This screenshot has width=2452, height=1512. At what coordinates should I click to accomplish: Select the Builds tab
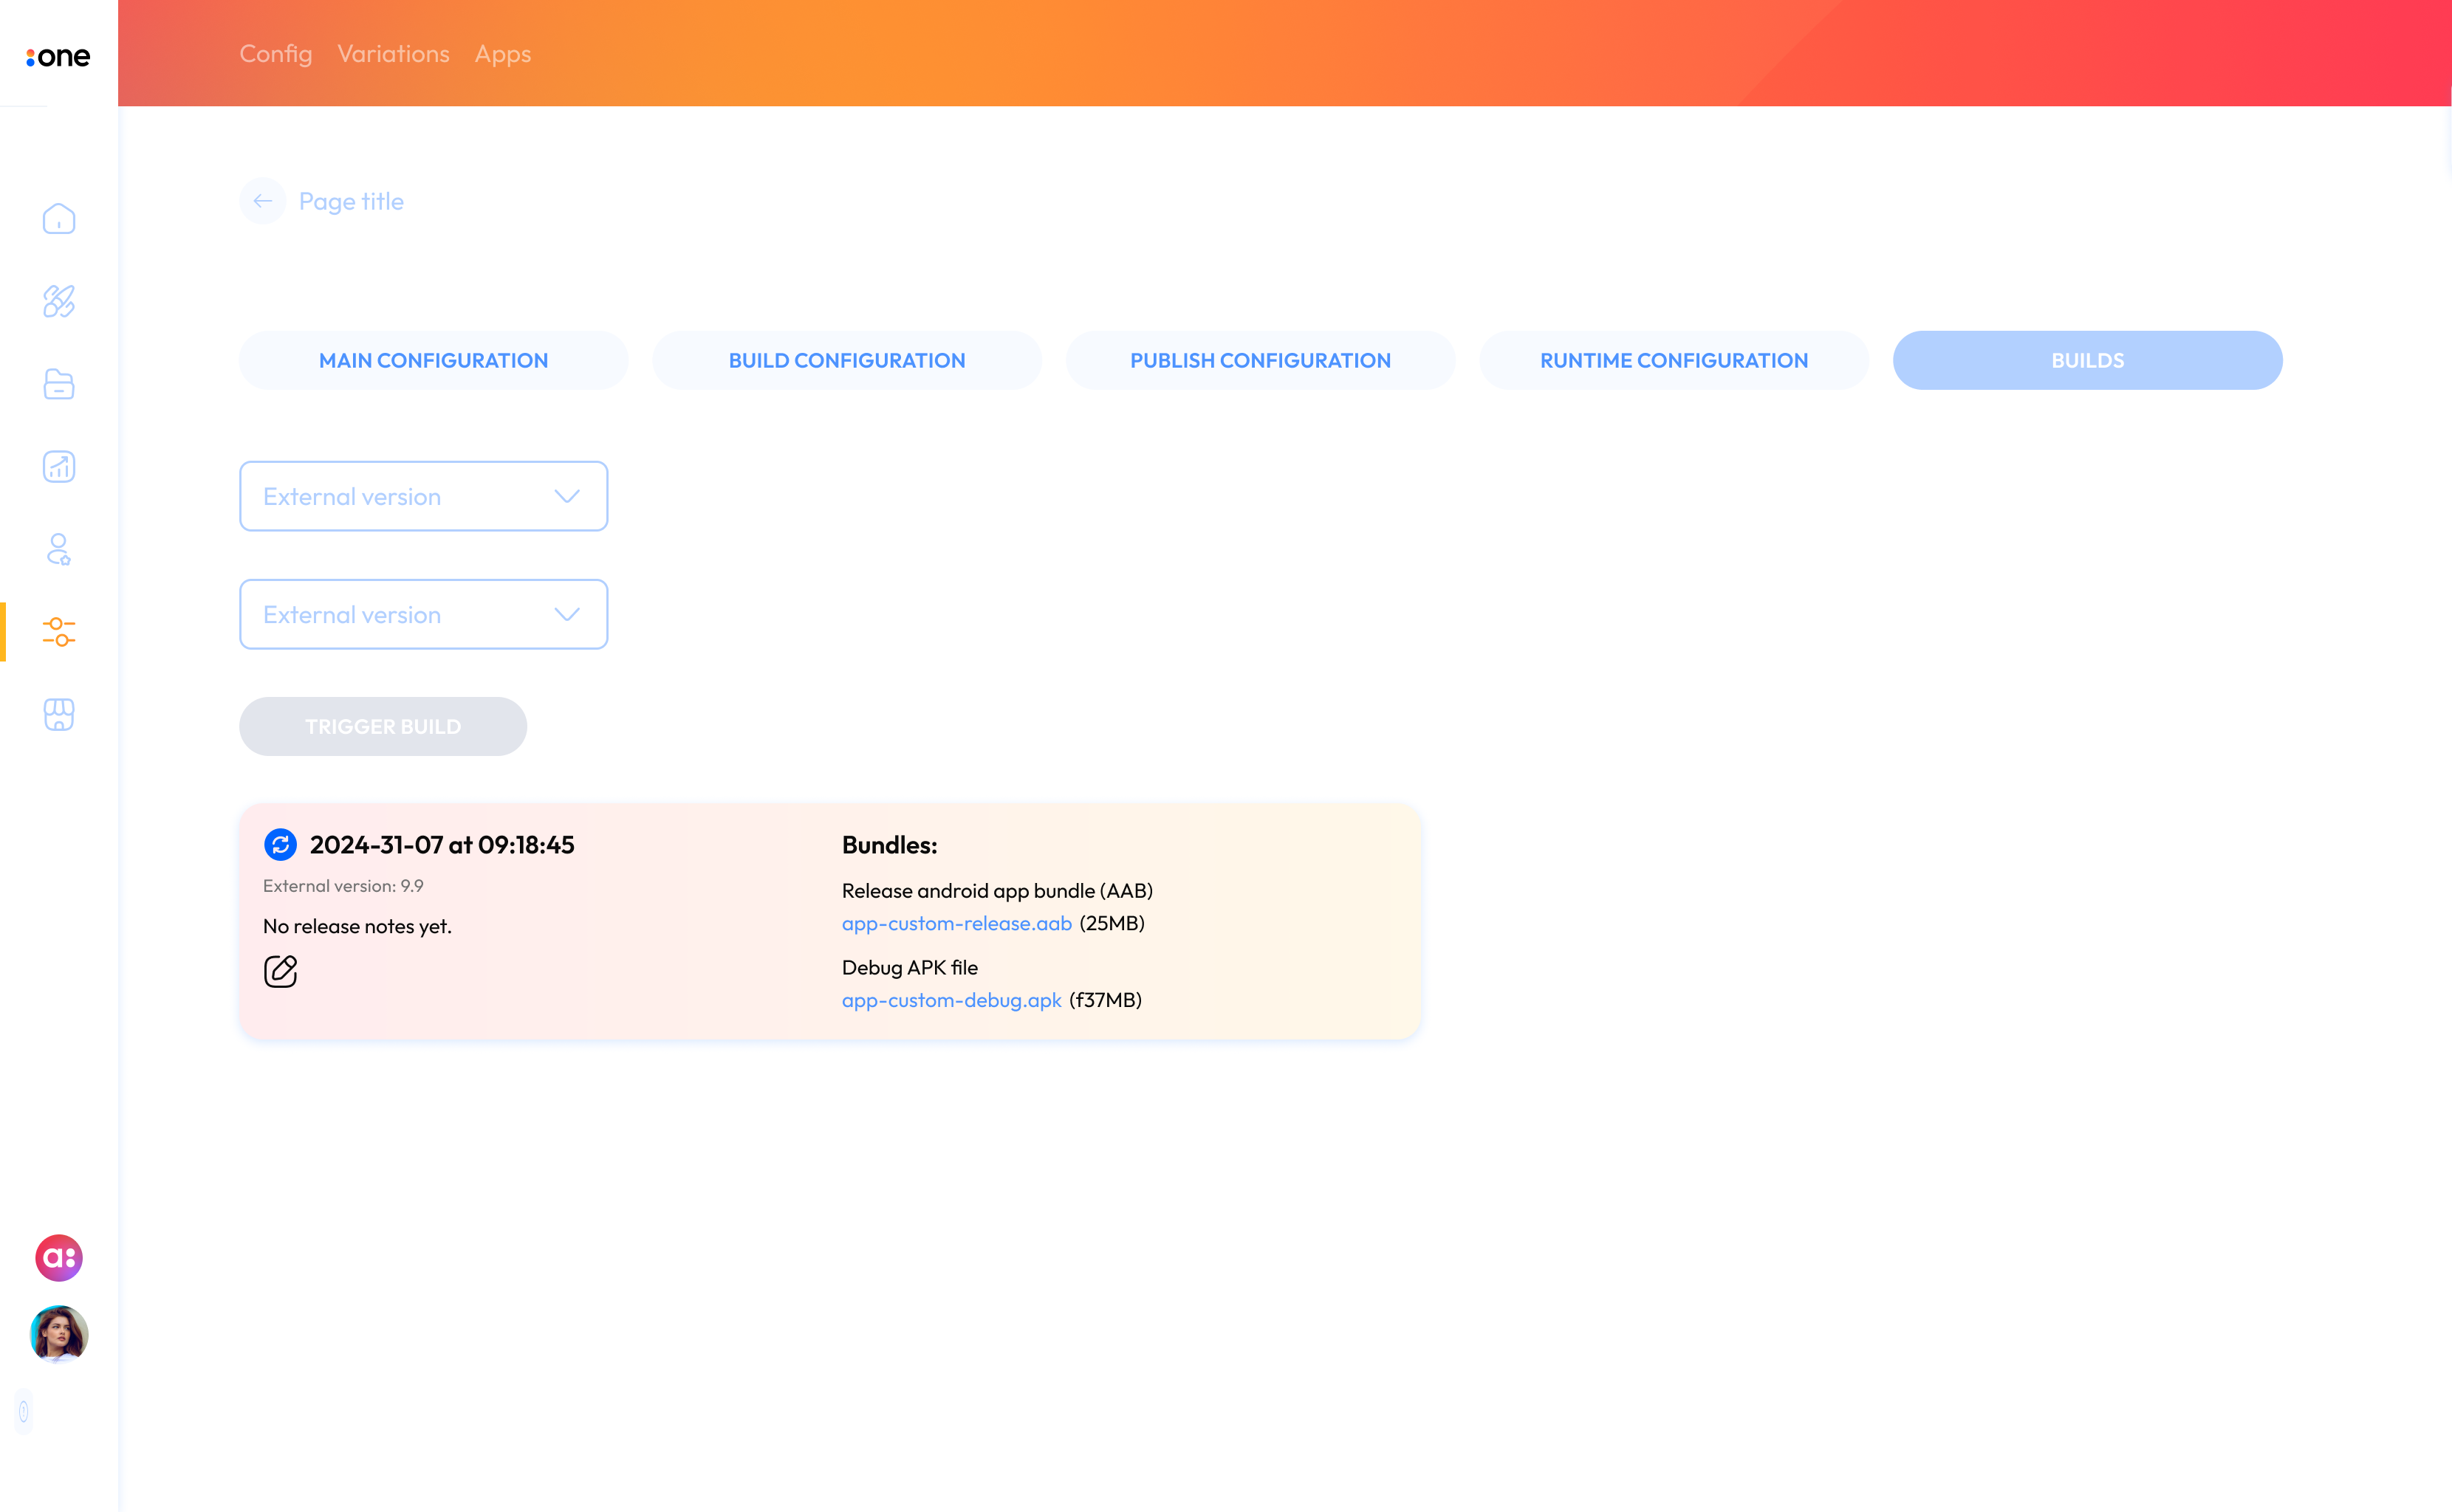click(2088, 360)
